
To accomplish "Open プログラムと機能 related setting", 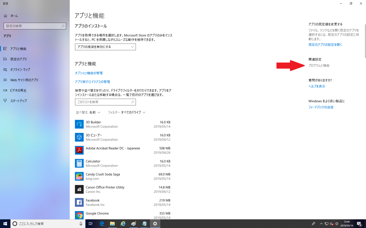I will point(319,66).
